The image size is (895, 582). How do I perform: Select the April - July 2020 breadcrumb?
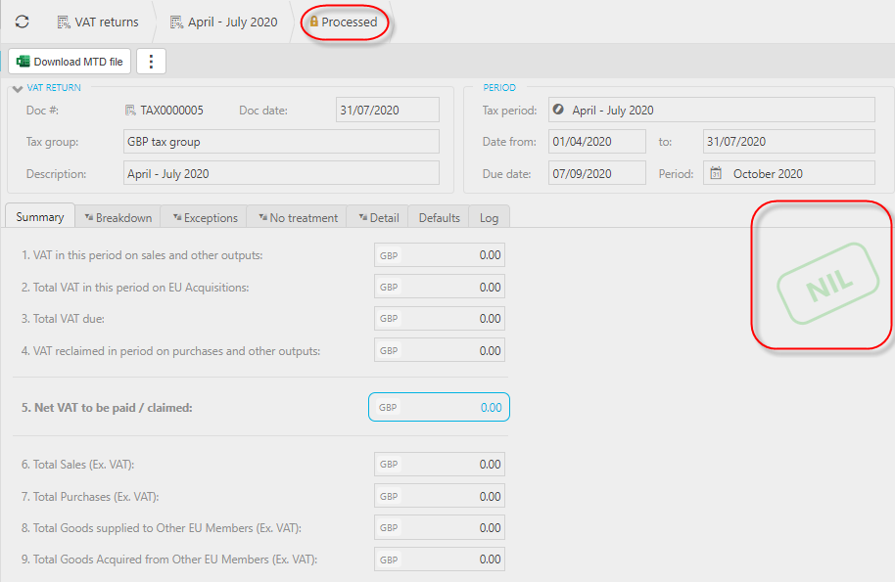[223, 22]
